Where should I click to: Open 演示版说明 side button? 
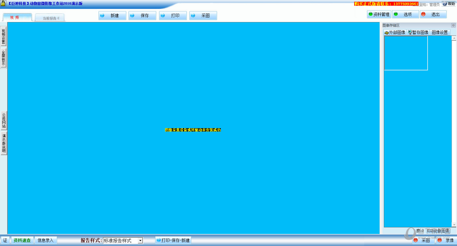[x=4, y=143]
